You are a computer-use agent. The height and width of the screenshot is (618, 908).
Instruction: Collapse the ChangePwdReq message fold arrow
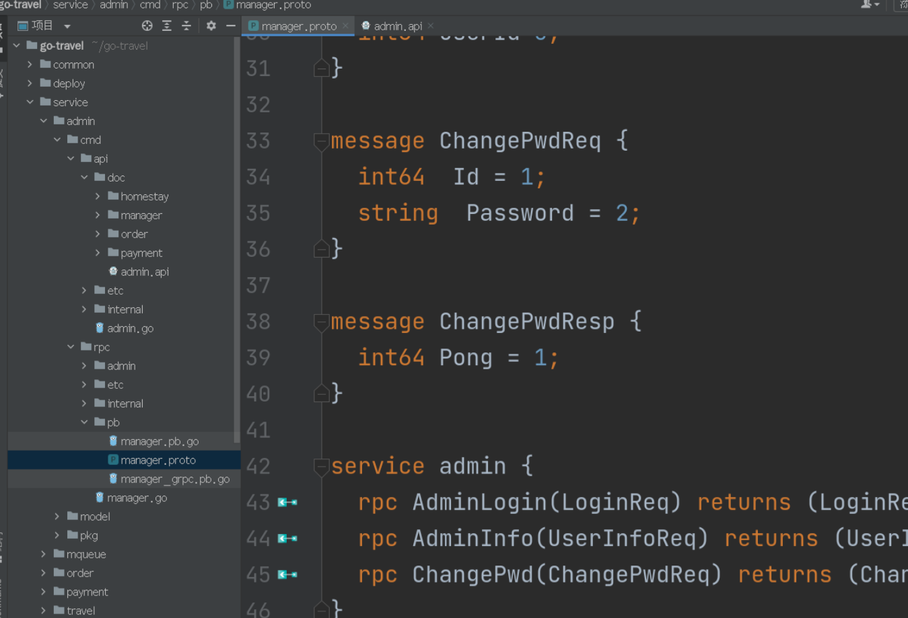pos(321,141)
